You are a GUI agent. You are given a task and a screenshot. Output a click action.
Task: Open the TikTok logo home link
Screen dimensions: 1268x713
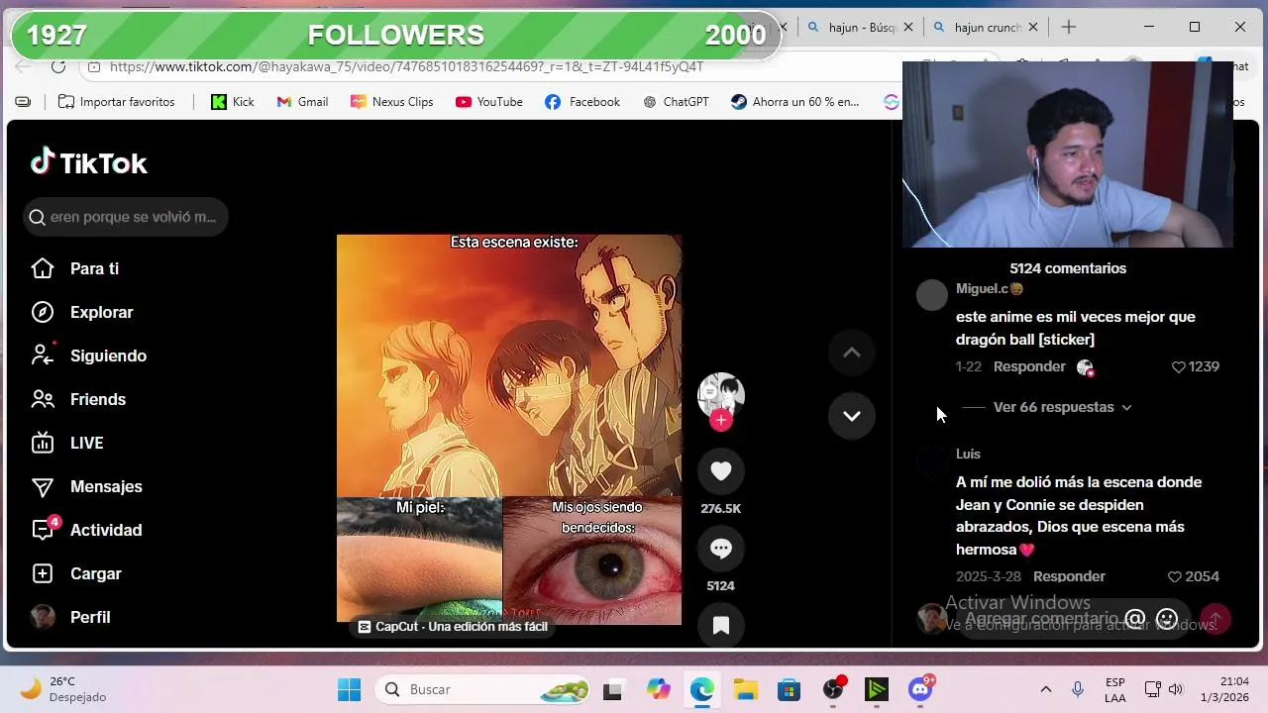point(89,162)
